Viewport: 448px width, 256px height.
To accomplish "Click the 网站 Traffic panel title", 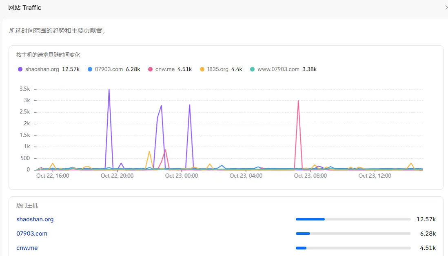I will click(x=24, y=8).
